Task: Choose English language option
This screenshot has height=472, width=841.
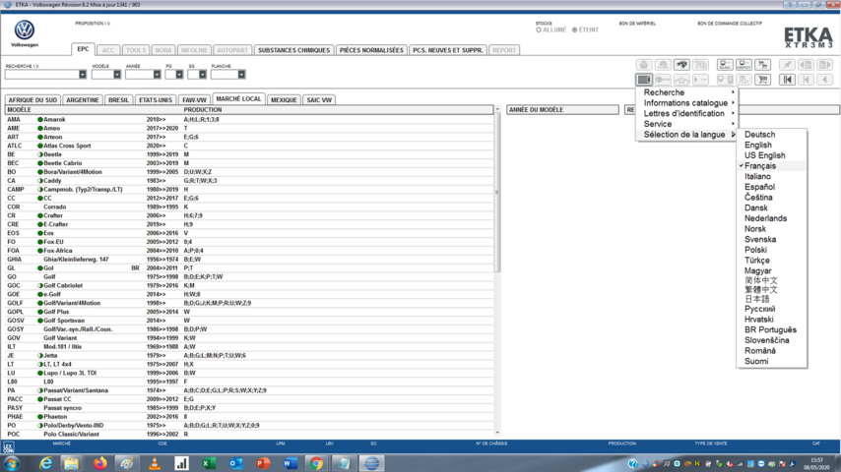Action: 758,145
